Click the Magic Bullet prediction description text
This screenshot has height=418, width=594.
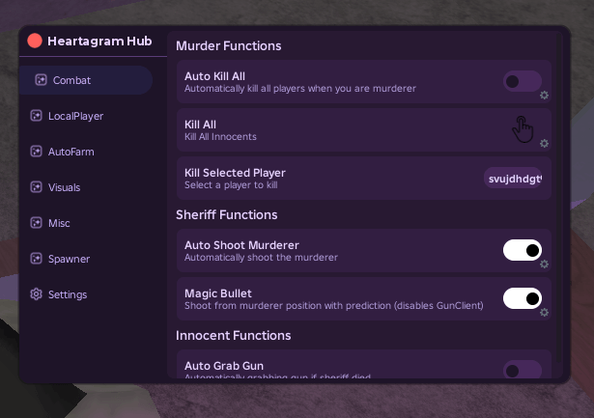(334, 306)
